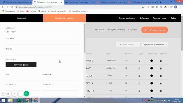Open Вебинары link
This screenshot has height=103, width=183.
(144, 18)
